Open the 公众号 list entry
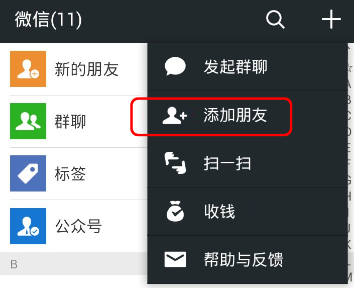Image resolution: width=354 pixels, height=288 pixels. coord(74,226)
